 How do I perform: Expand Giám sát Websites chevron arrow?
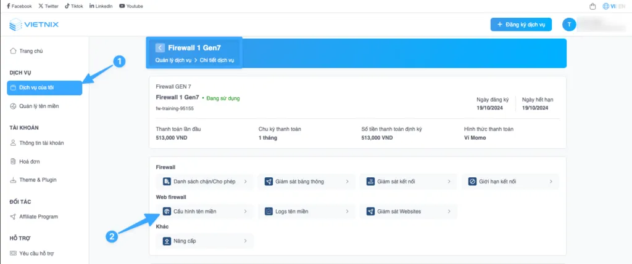click(x=449, y=211)
